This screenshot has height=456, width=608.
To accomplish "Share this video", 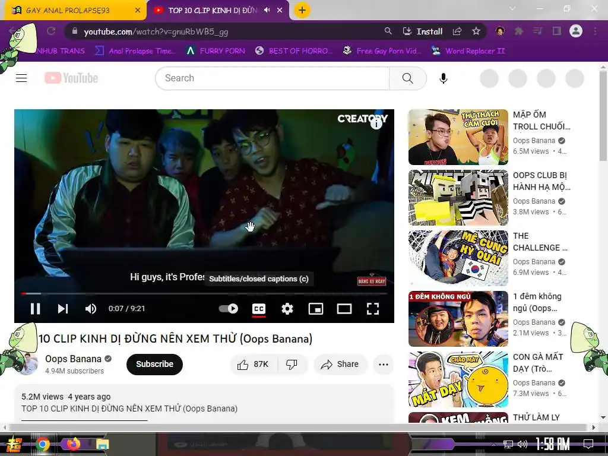I will 340,364.
